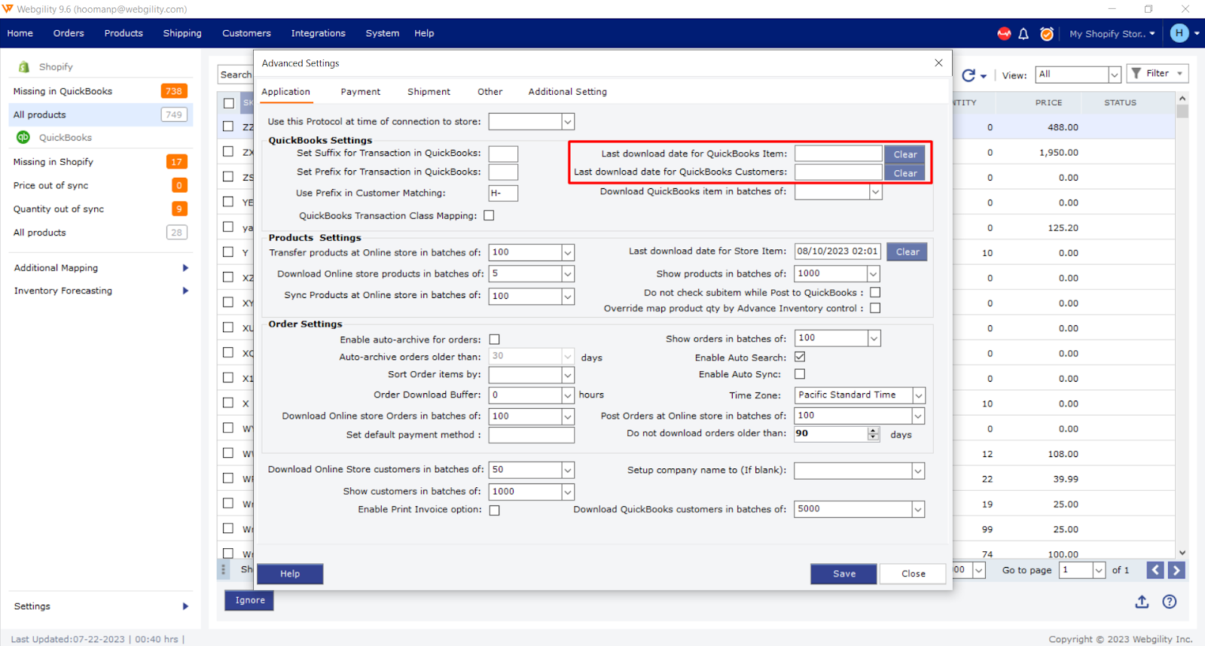
Task: Switch to the Other tab
Action: pyautogui.click(x=490, y=92)
